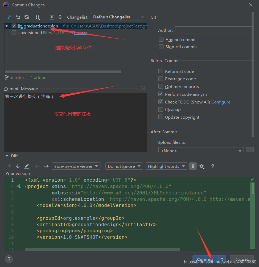259x267 pixels.
Task: Click the 'Your version' label
Action: [18, 174]
